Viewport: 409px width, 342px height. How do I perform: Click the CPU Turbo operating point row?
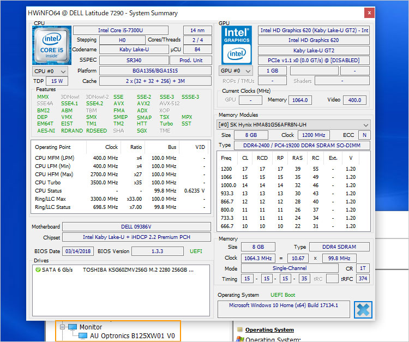click(121, 182)
